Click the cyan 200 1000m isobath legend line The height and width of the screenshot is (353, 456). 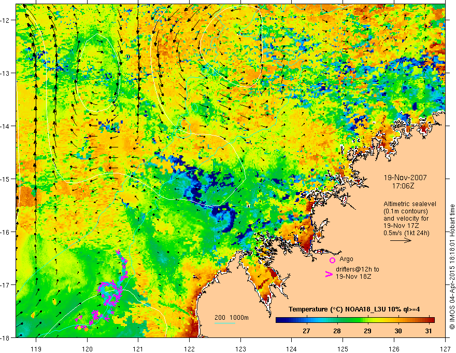click(225, 323)
